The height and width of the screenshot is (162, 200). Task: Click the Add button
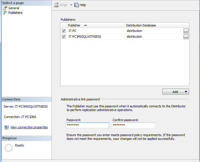coord(175,92)
